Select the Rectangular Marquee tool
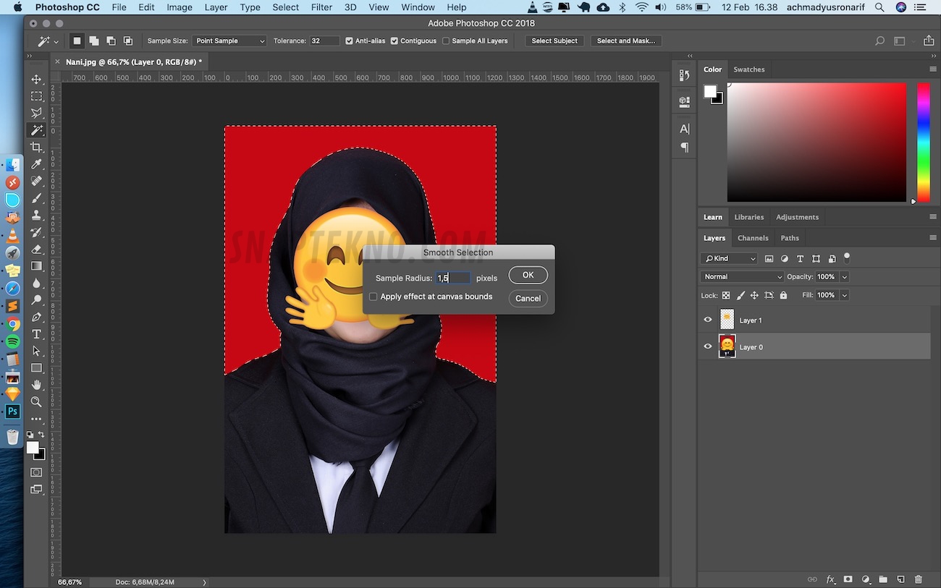 (36, 96)
